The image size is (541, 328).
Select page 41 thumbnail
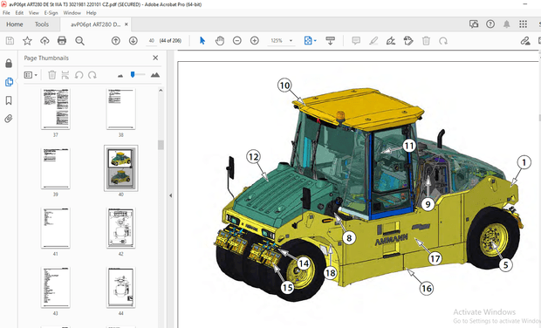click(x=56, y=228)
